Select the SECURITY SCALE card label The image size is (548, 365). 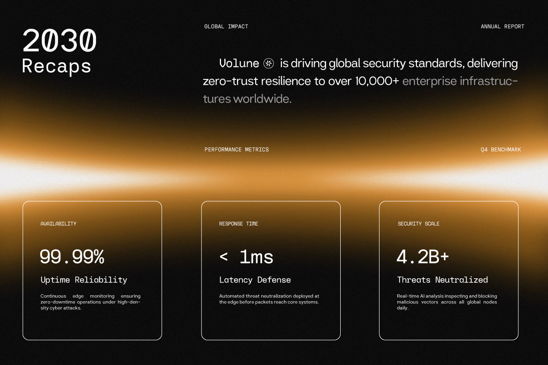coord(419,224)
